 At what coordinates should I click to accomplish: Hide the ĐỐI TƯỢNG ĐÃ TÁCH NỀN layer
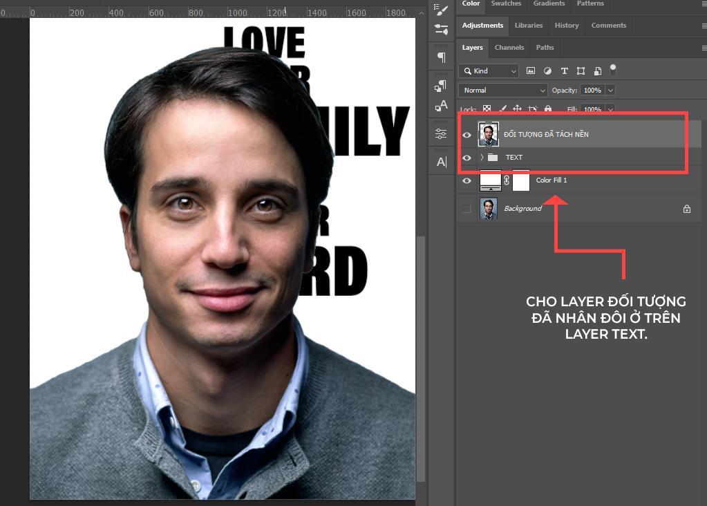tap(467, 134)
